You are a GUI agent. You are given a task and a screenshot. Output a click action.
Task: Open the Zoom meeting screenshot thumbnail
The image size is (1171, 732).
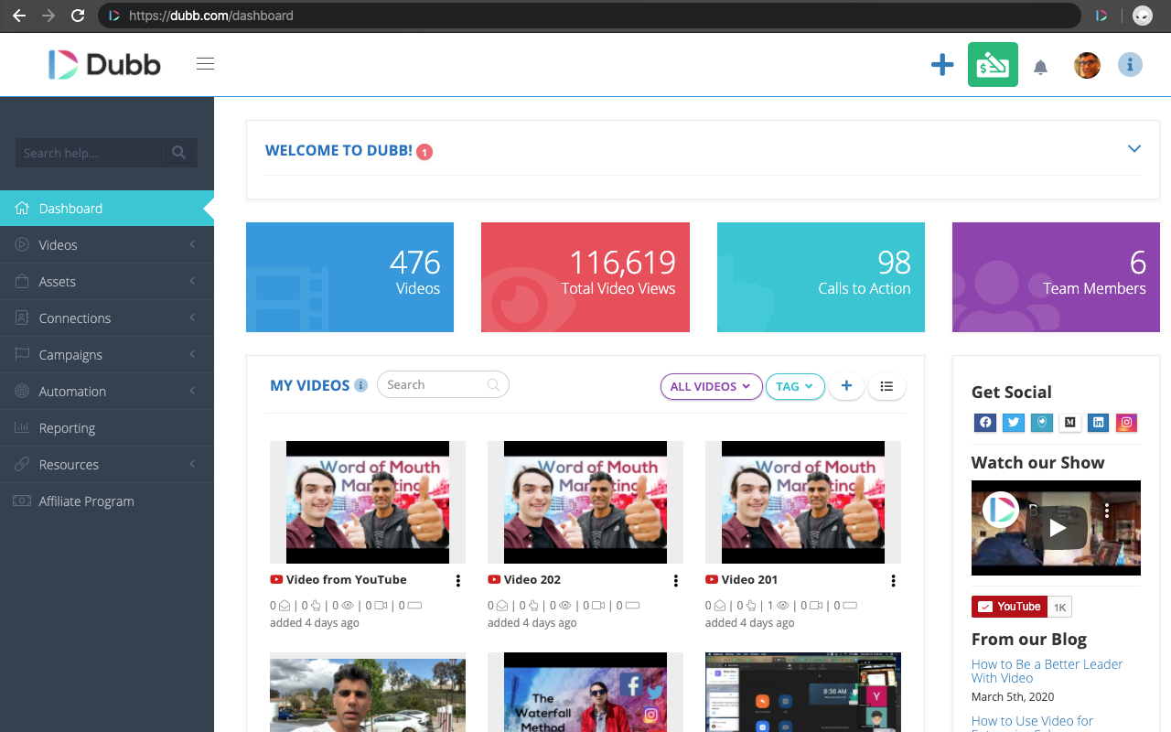pyautogui.click(x=803, y=692)
